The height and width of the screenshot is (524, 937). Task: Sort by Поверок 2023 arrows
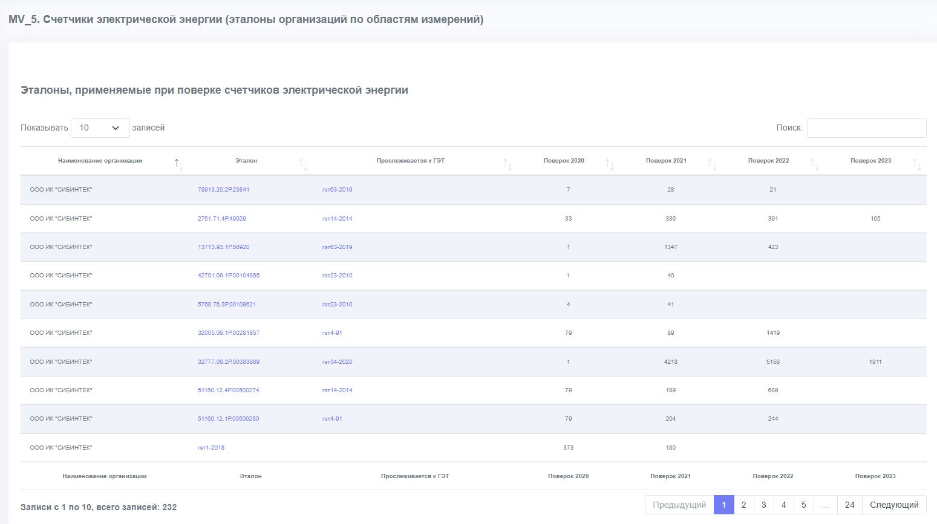coord(917,164)
